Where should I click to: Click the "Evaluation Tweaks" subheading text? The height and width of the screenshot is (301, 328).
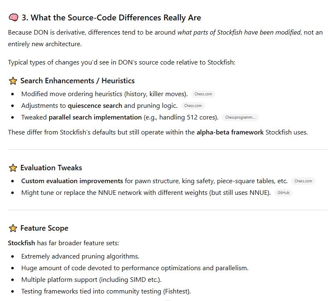pyautogui.click(x=51, y=168)
